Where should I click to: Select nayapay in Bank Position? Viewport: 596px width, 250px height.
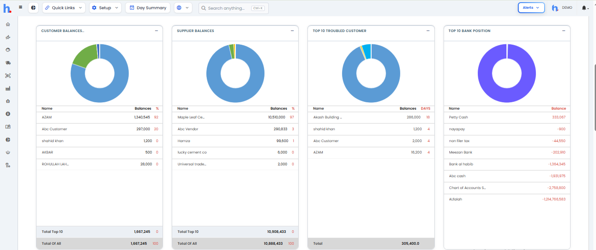pyautogui.click(x=507, y=129)
